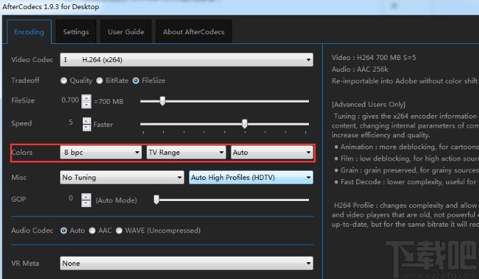The width and height of the screenshot is (479, 279).
Task: Open the TV Range dropdown
Action: click(x=186, y=152)
